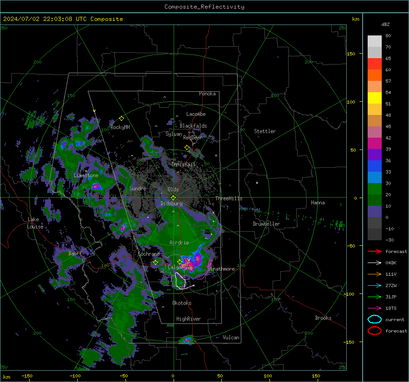This screenshot has height=382, width=409.
Task: Click the bright green band below 30 dBZ
Action: click(374, 189)
